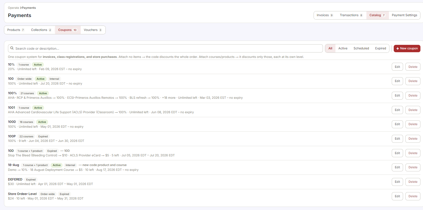The image size is (423, 210).
Task: Click the 10% coupon code name
Action: coord(11,64)
